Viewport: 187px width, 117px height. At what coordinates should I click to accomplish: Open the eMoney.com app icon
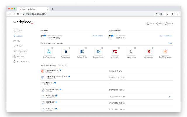131,51
